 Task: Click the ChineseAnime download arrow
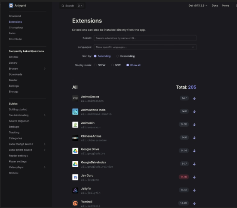[x=194, y=138]
